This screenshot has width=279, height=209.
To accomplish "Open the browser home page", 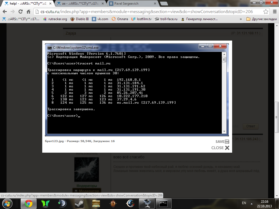I will coord(28,12).
